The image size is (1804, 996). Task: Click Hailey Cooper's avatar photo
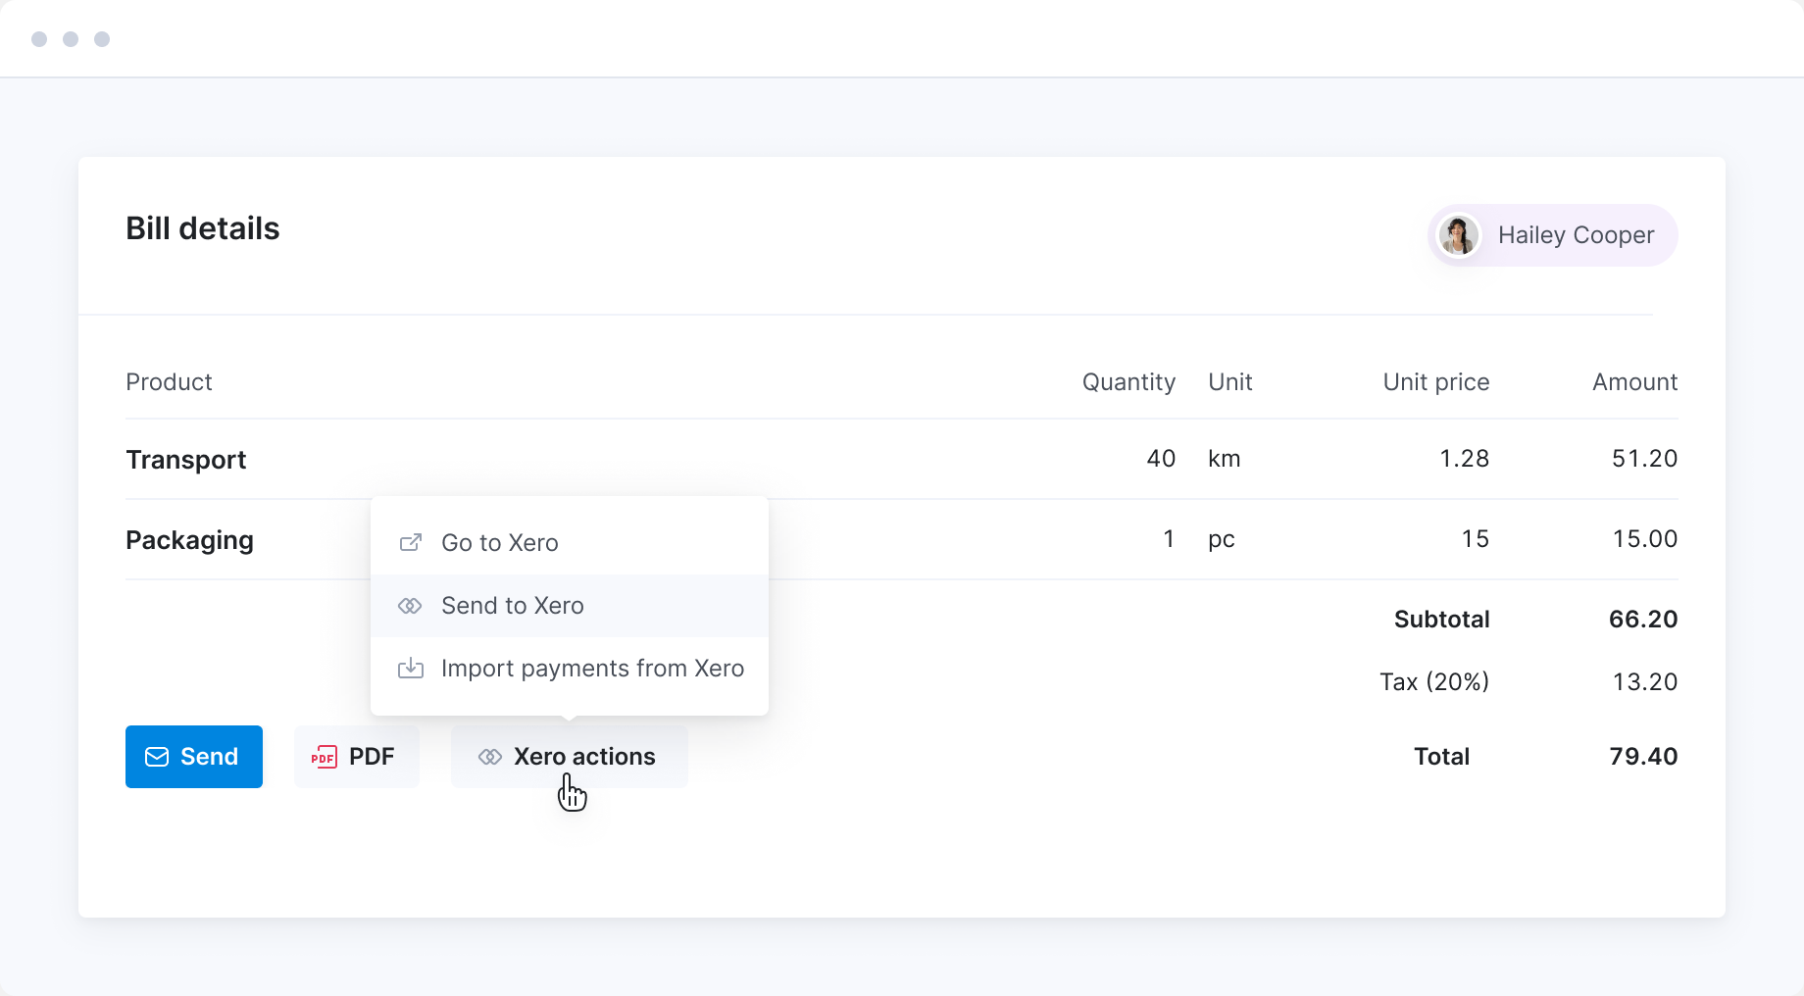pos(1458,235)
